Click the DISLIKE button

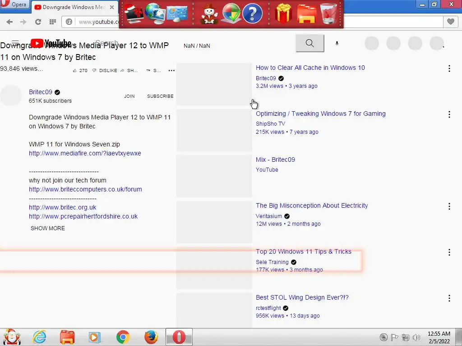(105, 71)
